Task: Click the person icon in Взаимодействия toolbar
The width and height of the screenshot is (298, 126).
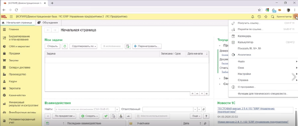Action: coord(121,116)
